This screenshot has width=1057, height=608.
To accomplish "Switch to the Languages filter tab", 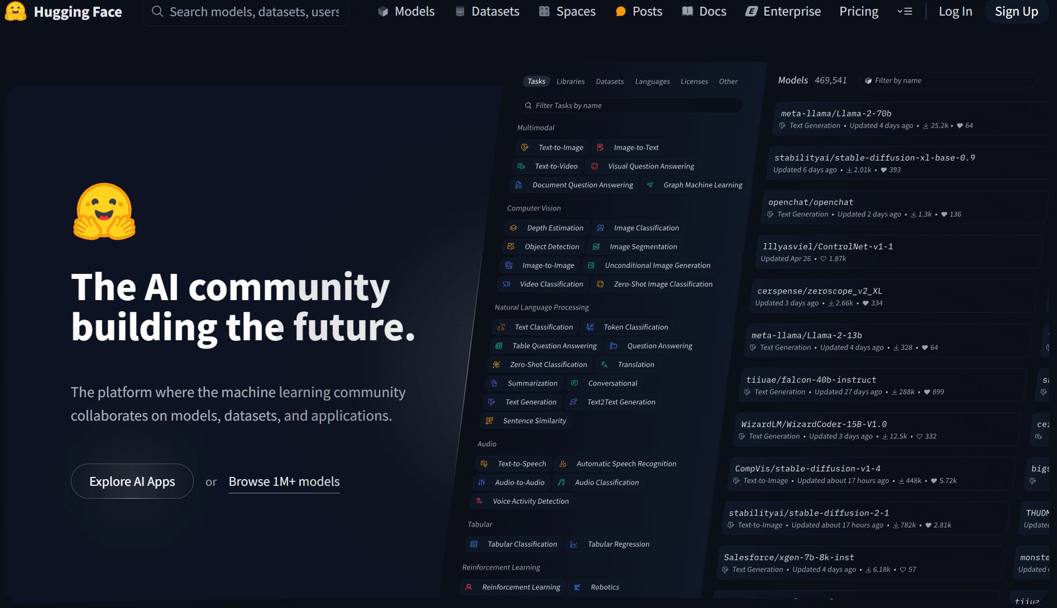I will [652, 81].
